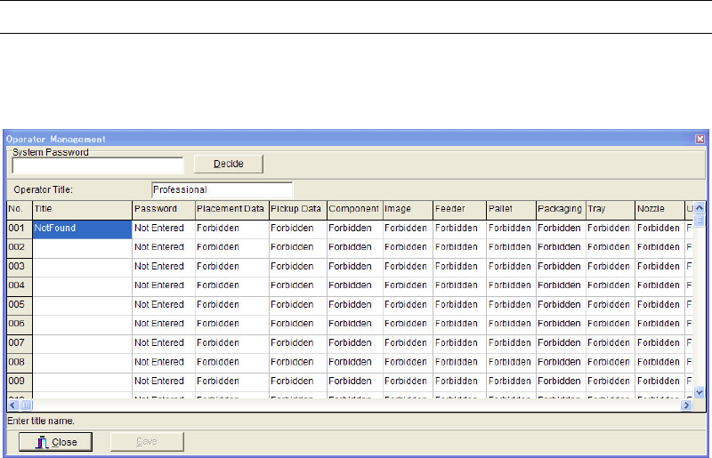Select row header 009

pyautogui.click(x=20, y=382)
